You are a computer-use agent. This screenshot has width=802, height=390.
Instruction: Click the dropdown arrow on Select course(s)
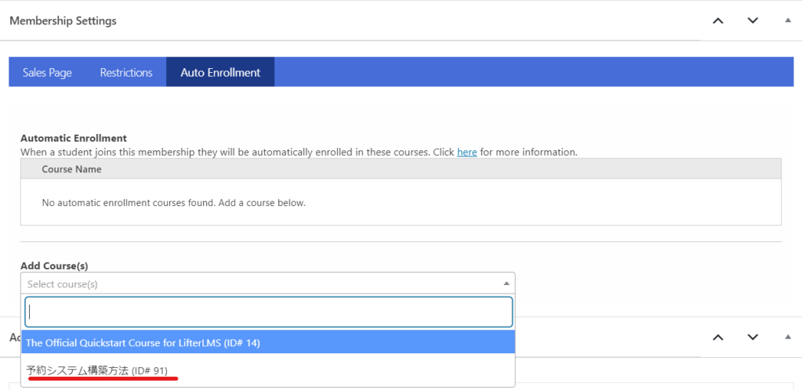(506, 283)
